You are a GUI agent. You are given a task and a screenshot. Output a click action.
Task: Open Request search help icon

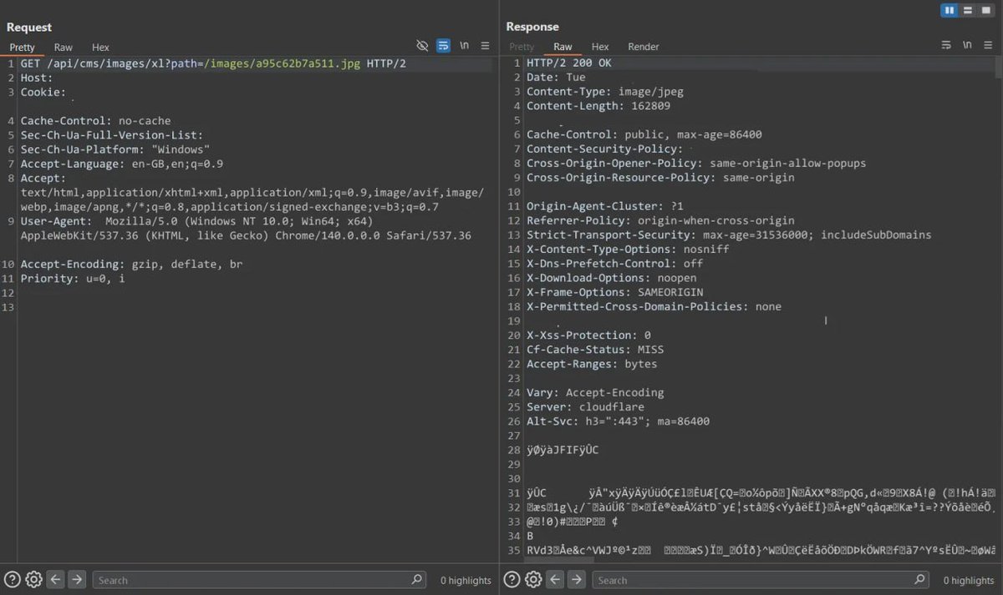(13, 579)
